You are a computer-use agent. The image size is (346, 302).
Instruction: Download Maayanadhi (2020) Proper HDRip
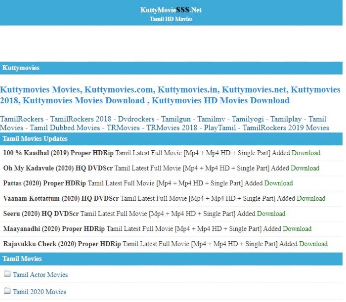[x=297, y=228]
